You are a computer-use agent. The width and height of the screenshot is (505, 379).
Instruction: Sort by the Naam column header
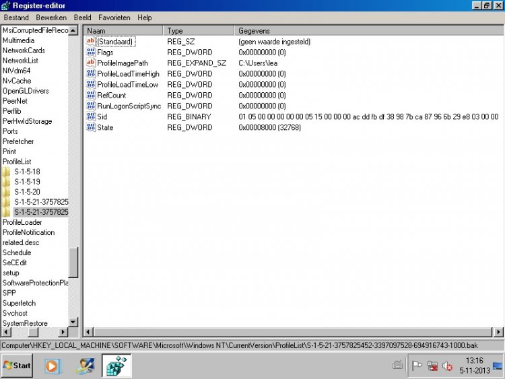coord(123,30)
